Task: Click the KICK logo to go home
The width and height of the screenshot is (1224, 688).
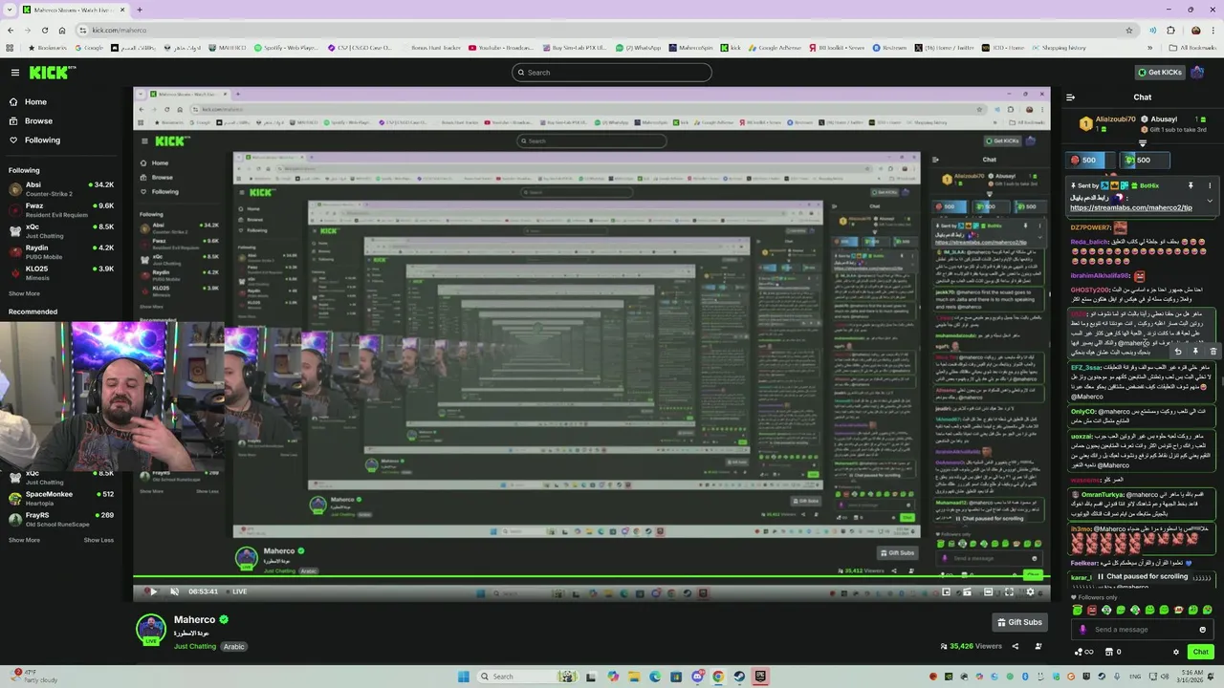Action: (53, 72)
